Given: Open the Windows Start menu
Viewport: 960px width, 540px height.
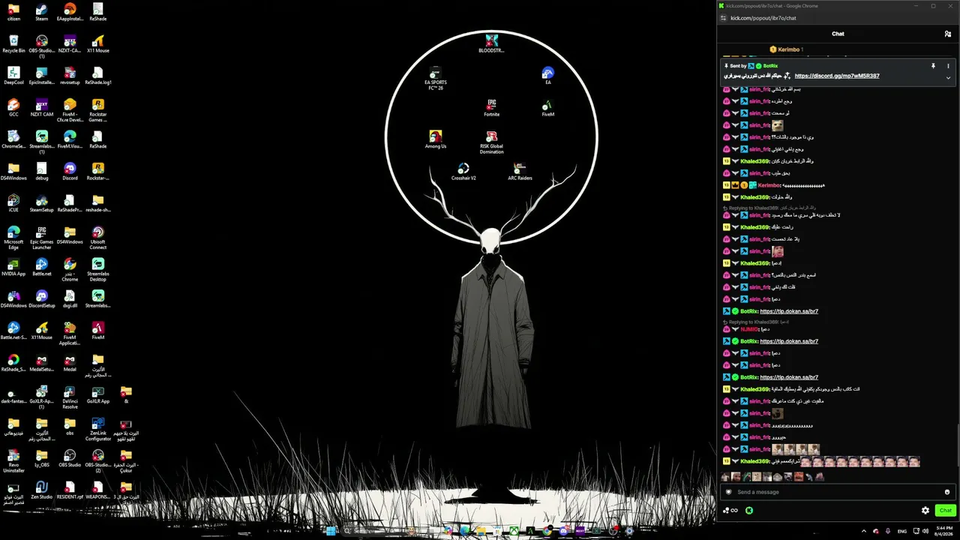Looking at the screenshot, I should (331, 531).
